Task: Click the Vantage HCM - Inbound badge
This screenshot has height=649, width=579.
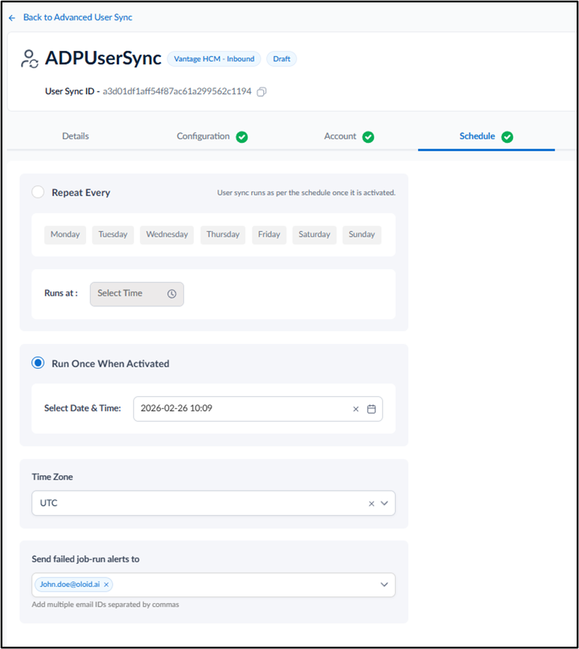Action: pyautogui.click(x=214, y=59)
